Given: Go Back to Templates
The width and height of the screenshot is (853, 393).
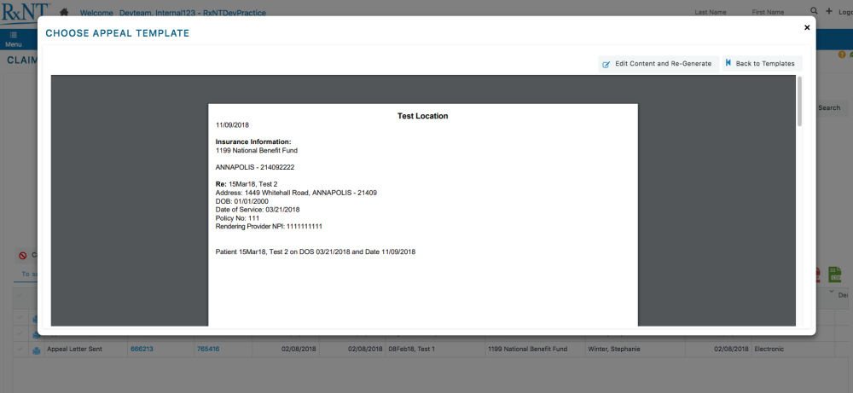Looking at the screenshot, I should [x=762, y=64].
